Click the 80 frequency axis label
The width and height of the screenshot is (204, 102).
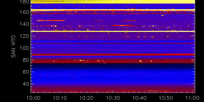(x=26, y=60)
